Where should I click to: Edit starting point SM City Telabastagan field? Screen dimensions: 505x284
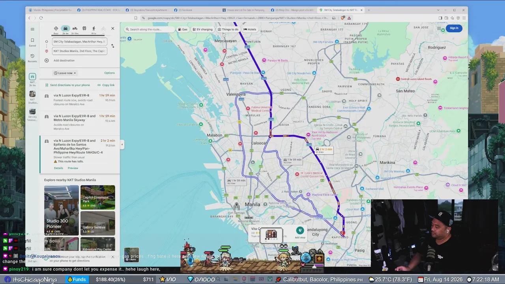click(x=79, y=41)
